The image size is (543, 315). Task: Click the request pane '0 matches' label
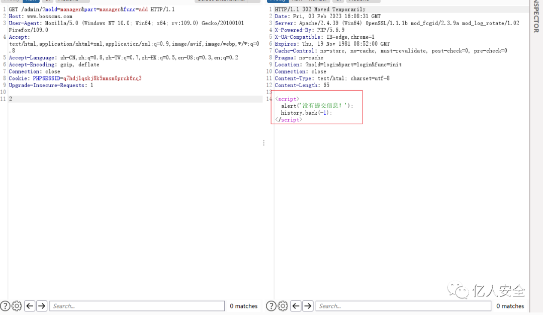coord(244,306)
